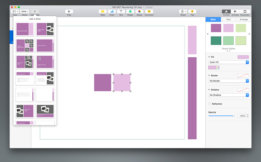Open Keynote Tips
261x162 pixels.
pyautogui.click(x=192, y=12)
